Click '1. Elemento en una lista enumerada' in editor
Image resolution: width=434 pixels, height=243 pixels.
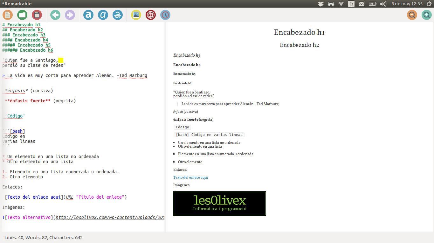point(61,172)
